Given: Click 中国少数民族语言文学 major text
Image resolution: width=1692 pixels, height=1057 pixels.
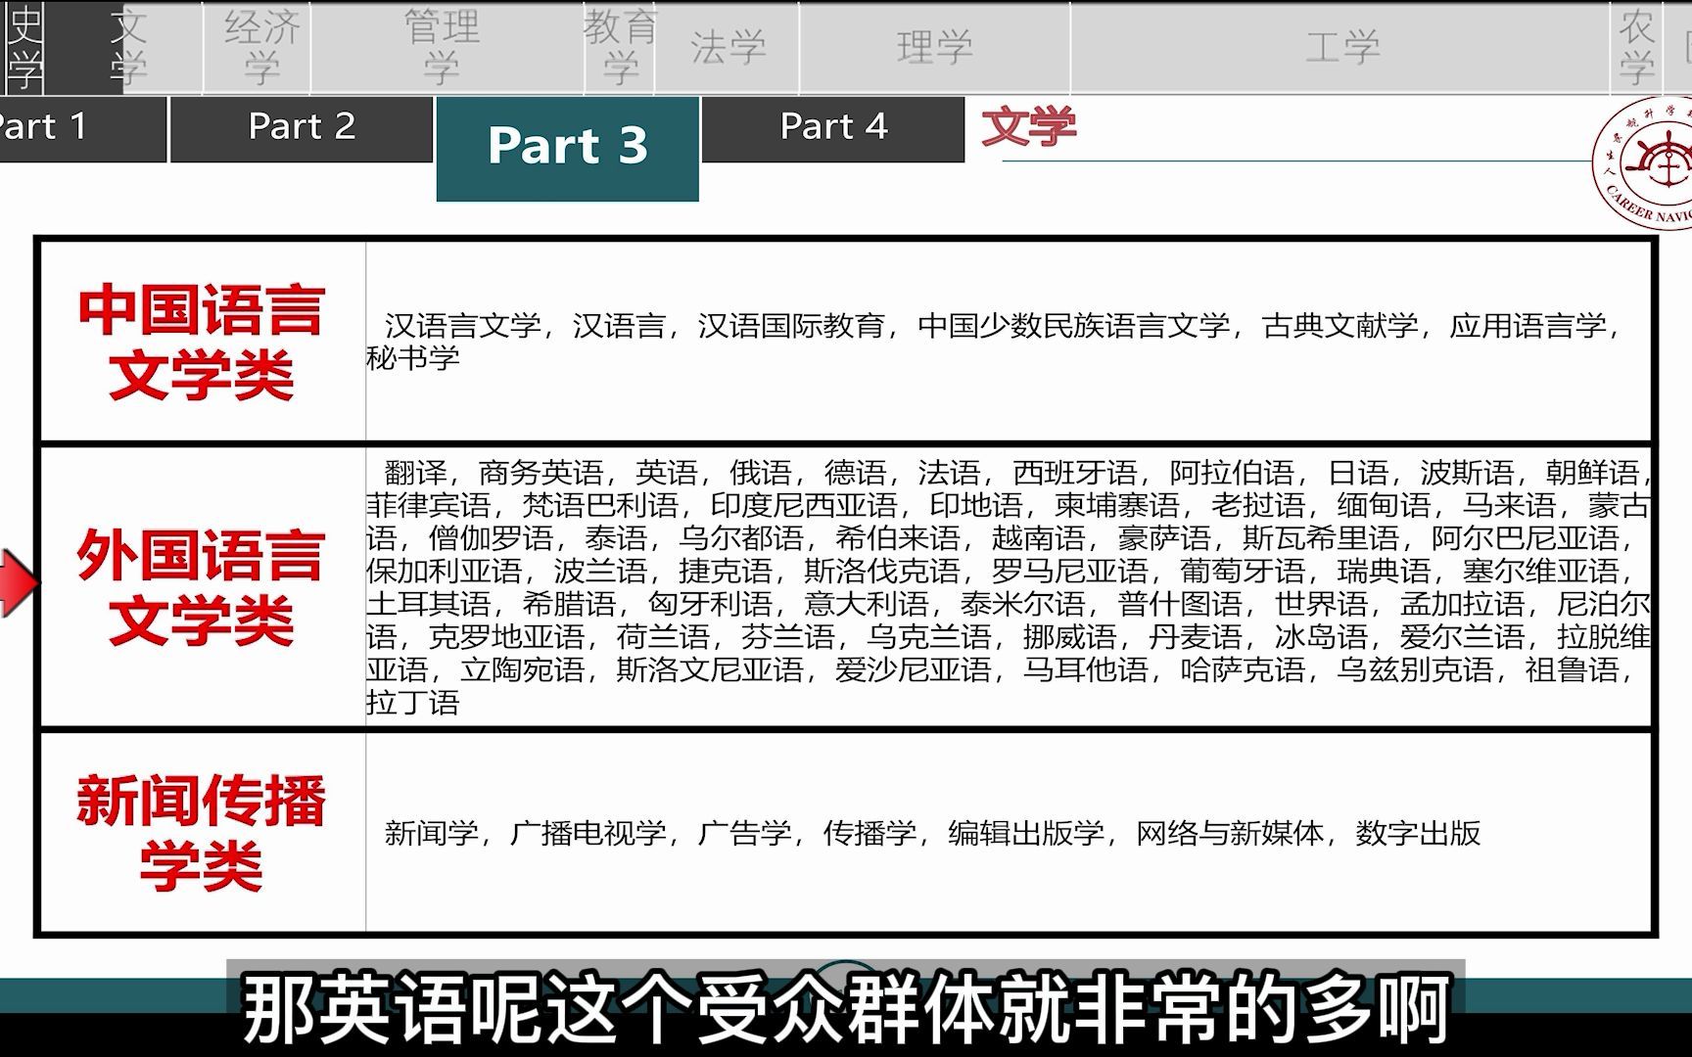Looking at the screenshot, I should 1074,326.
